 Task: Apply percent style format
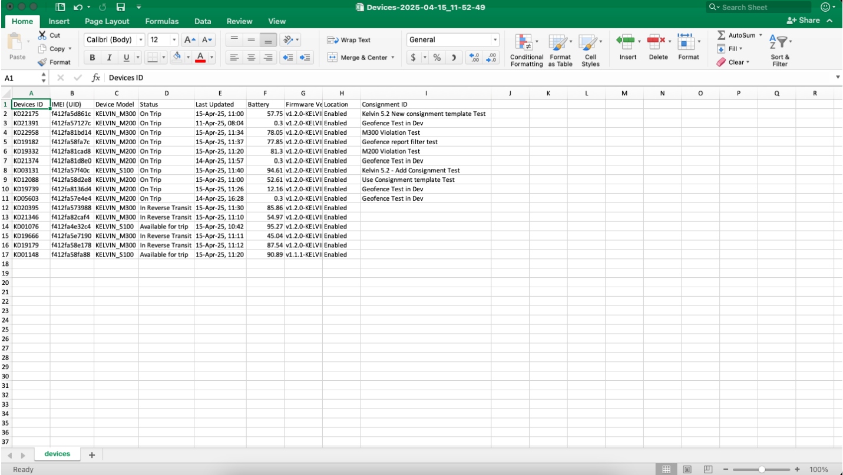pos(437,58)
